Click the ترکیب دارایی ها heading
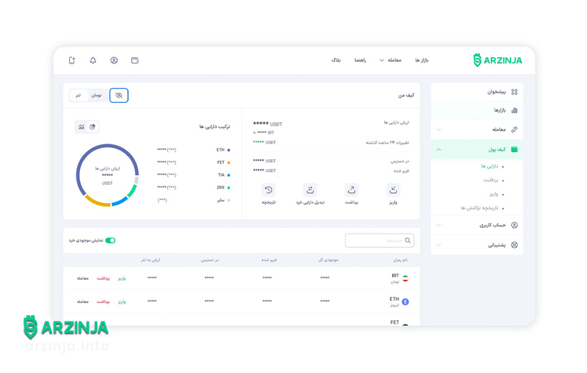Screen dimensions: 587x373 [214, 126]
